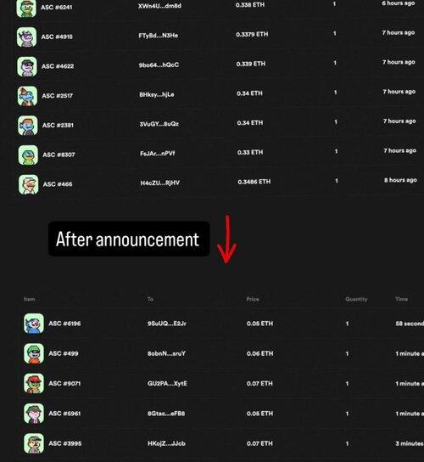
Task: Open the ASC #4622 avatar image
Action: [27, 66]
